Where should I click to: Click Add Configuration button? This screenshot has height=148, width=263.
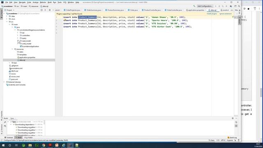click(205, 6)
